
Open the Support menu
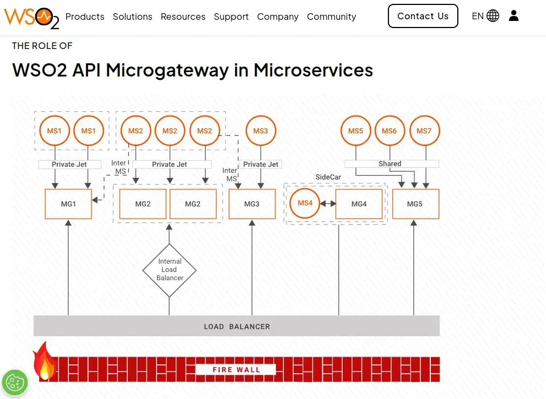[231, 17]
